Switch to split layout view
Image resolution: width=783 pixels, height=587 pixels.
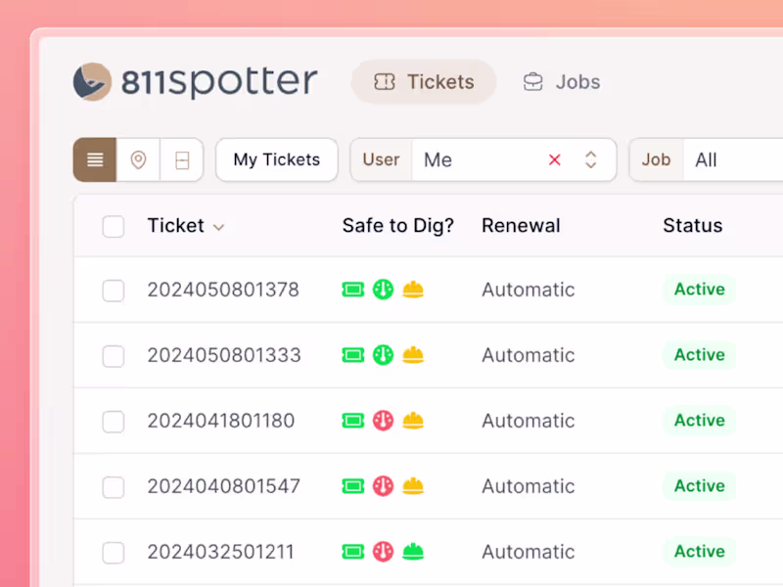click(x=182, y=160)
